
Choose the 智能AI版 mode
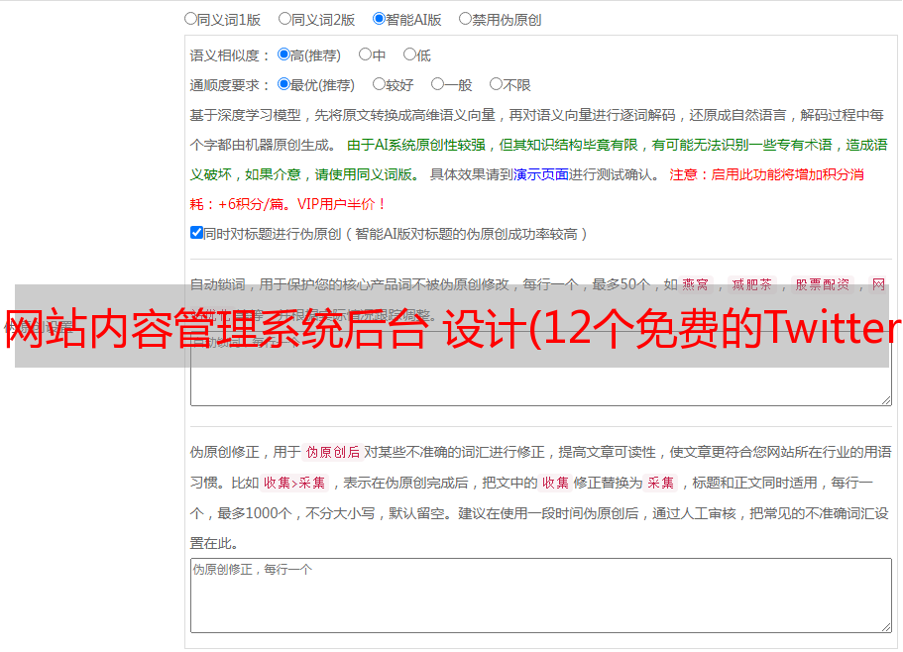379,19
